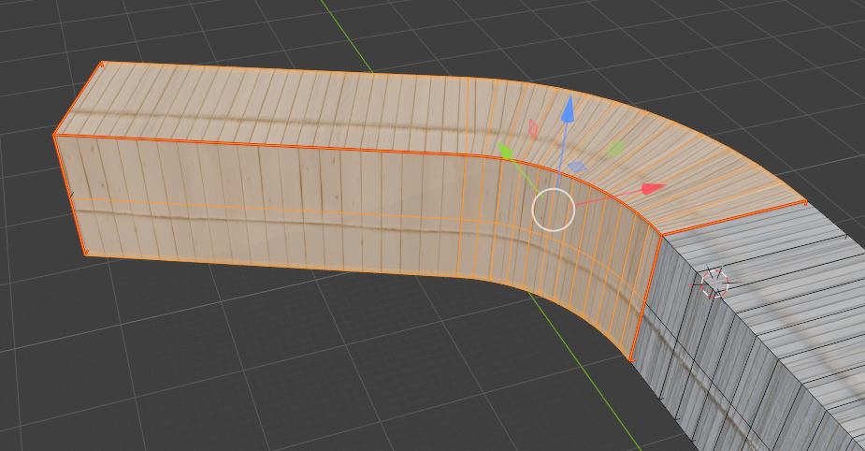
Task: Click the blue Z-axis move arrow
Action: tap(567, 112)
